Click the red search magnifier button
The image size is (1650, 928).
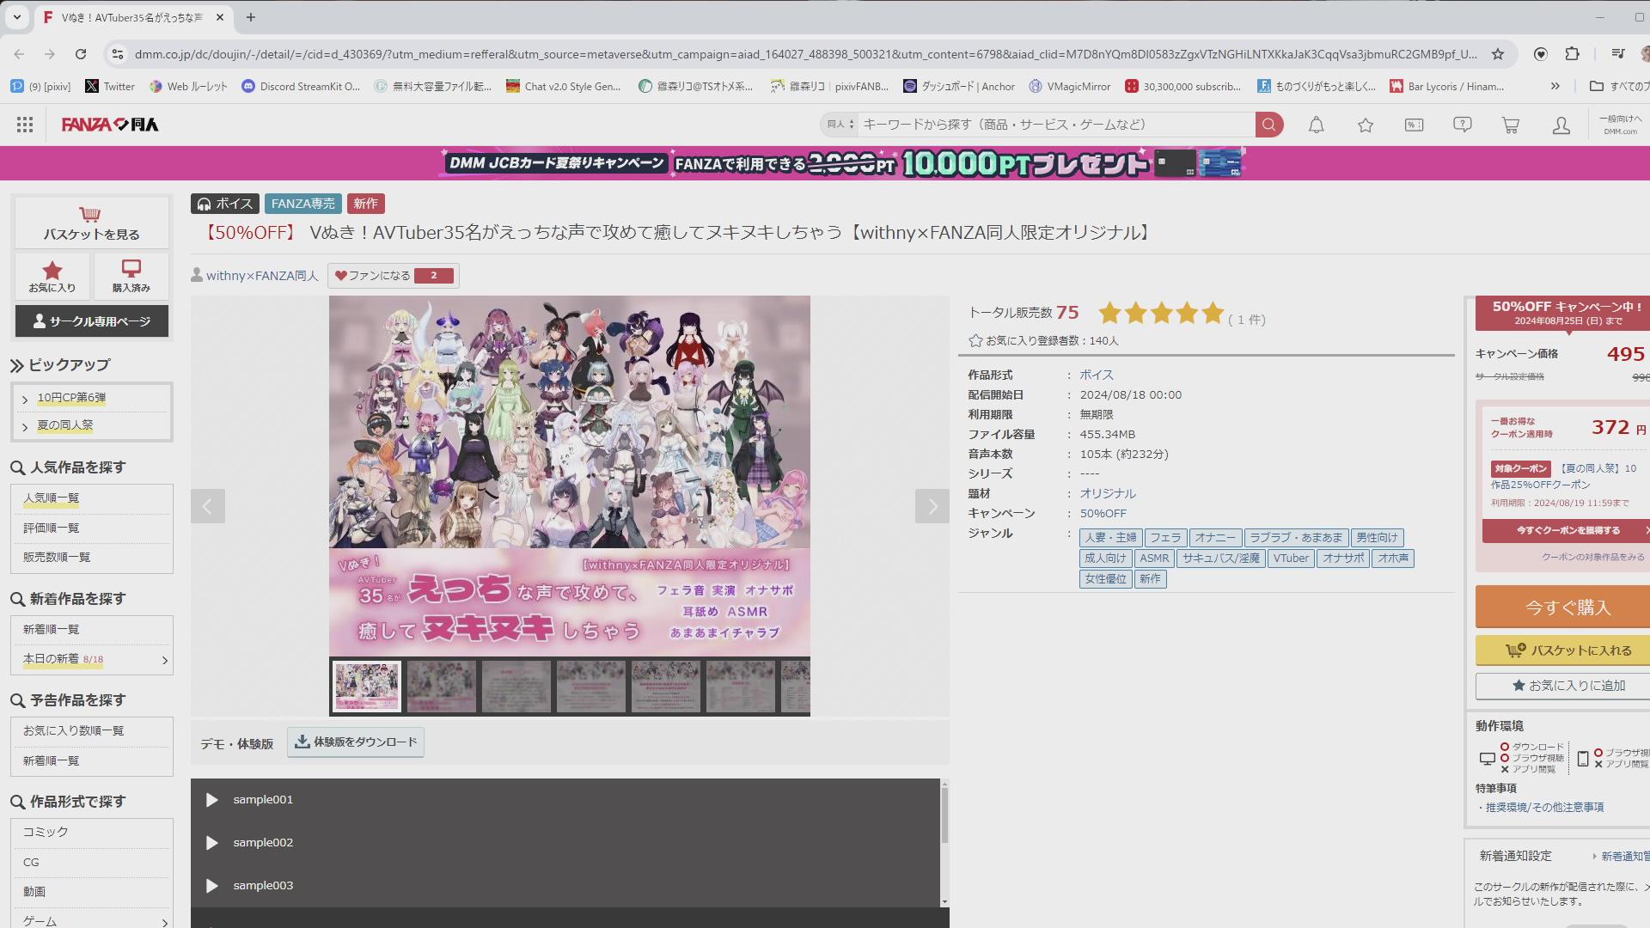coord(1268,125)
